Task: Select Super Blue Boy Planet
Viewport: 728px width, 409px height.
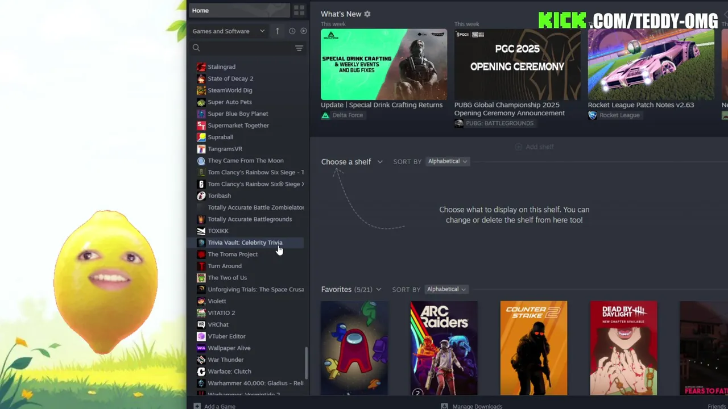Action: 238,114
